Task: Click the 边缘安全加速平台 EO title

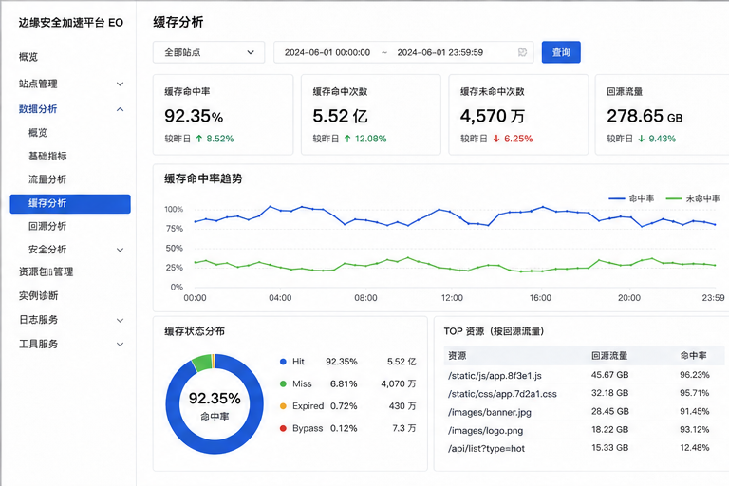Action: pos(70,23)
